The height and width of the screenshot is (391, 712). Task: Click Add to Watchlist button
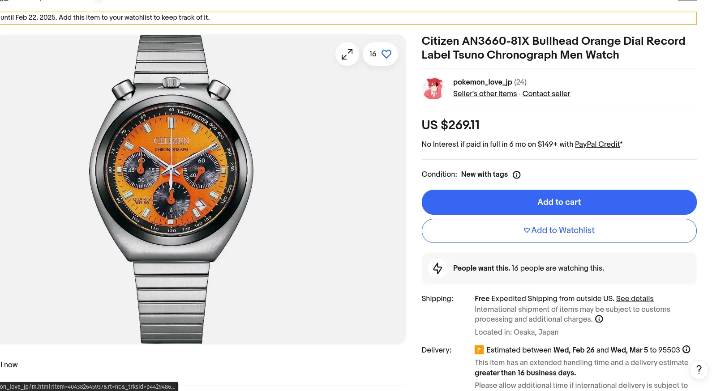pyautogui.click(x=559, y=230)
